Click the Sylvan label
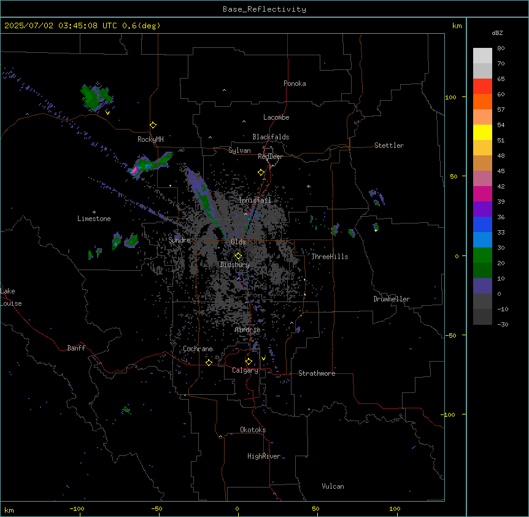The width and height of the screenshot is (529, 517). pyautogui.click(x=239, y=150)
